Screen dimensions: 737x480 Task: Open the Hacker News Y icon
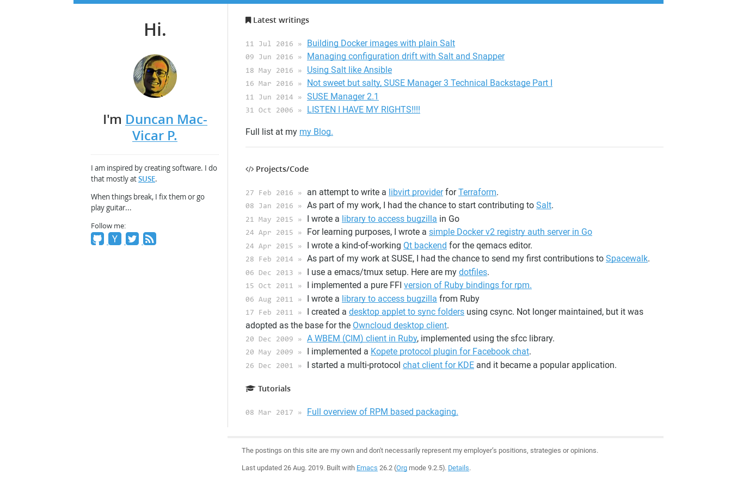coord(115,239)
